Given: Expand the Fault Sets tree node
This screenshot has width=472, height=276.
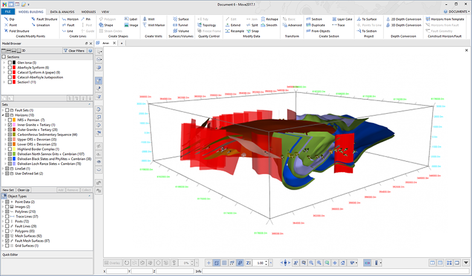Looking at the screenshot, I should [4, 110].
